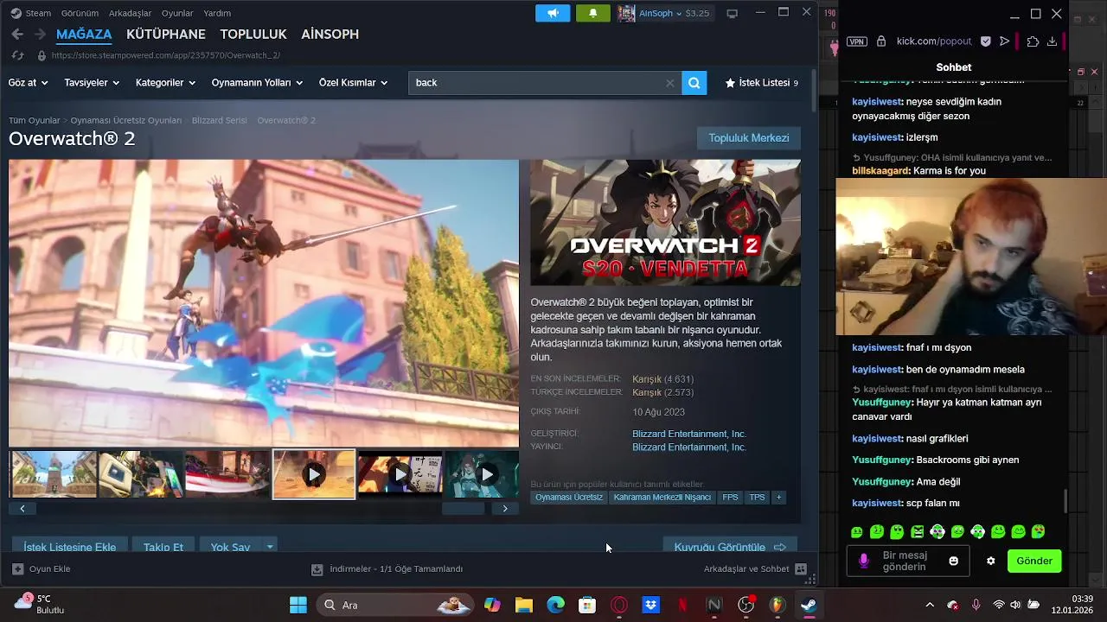This screenshot has height=622, width=1107.
Task: Open Steam from the taskbar
Action: 809,606
